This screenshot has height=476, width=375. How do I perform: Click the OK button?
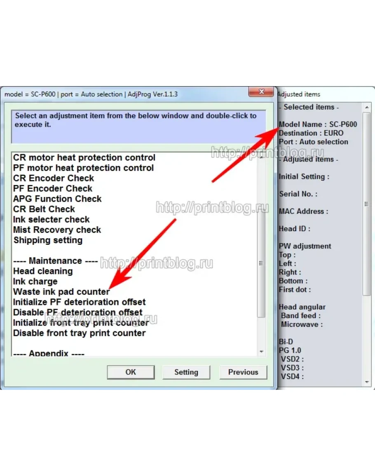(x=131, y=372)
